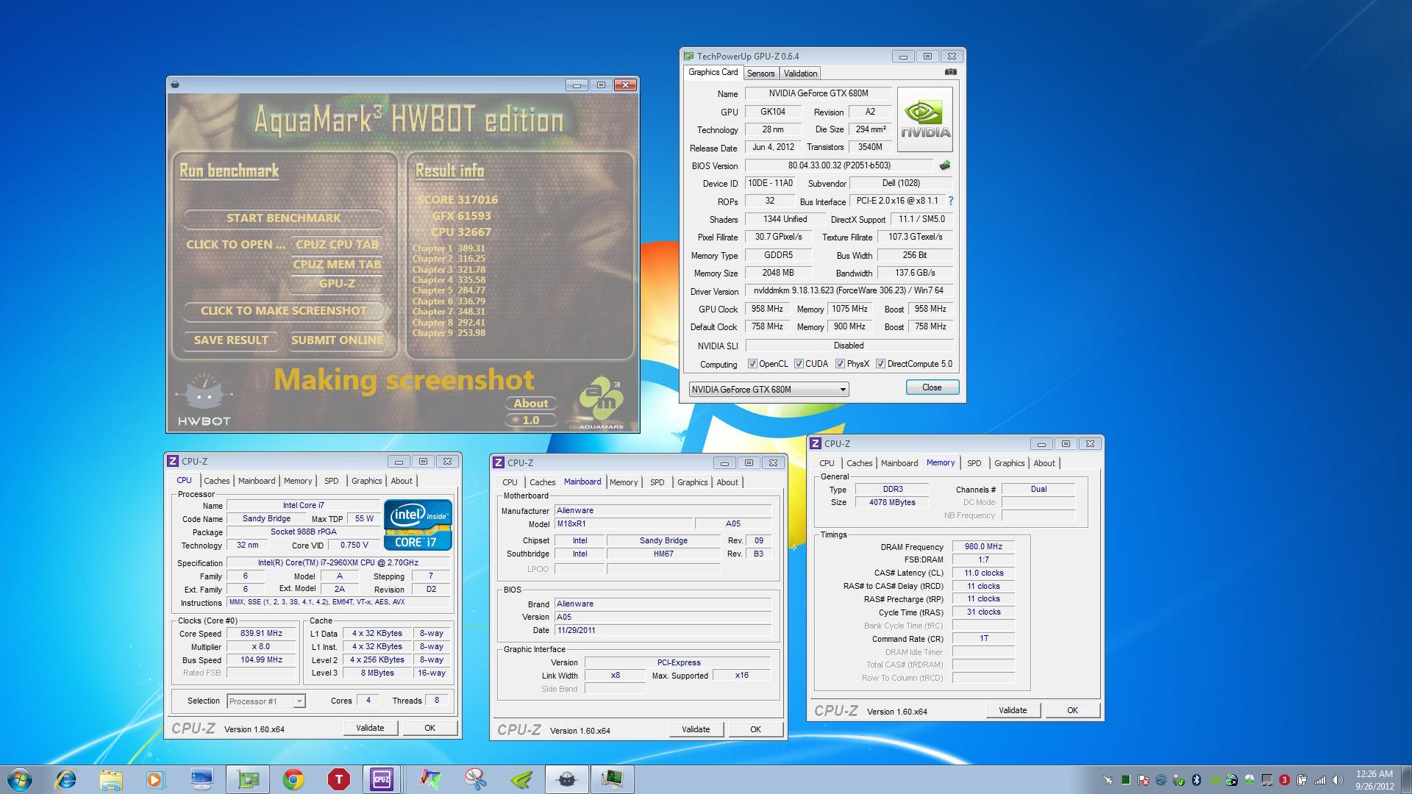
Task: Click the About button in AquaMark
Action: point(530,404)
